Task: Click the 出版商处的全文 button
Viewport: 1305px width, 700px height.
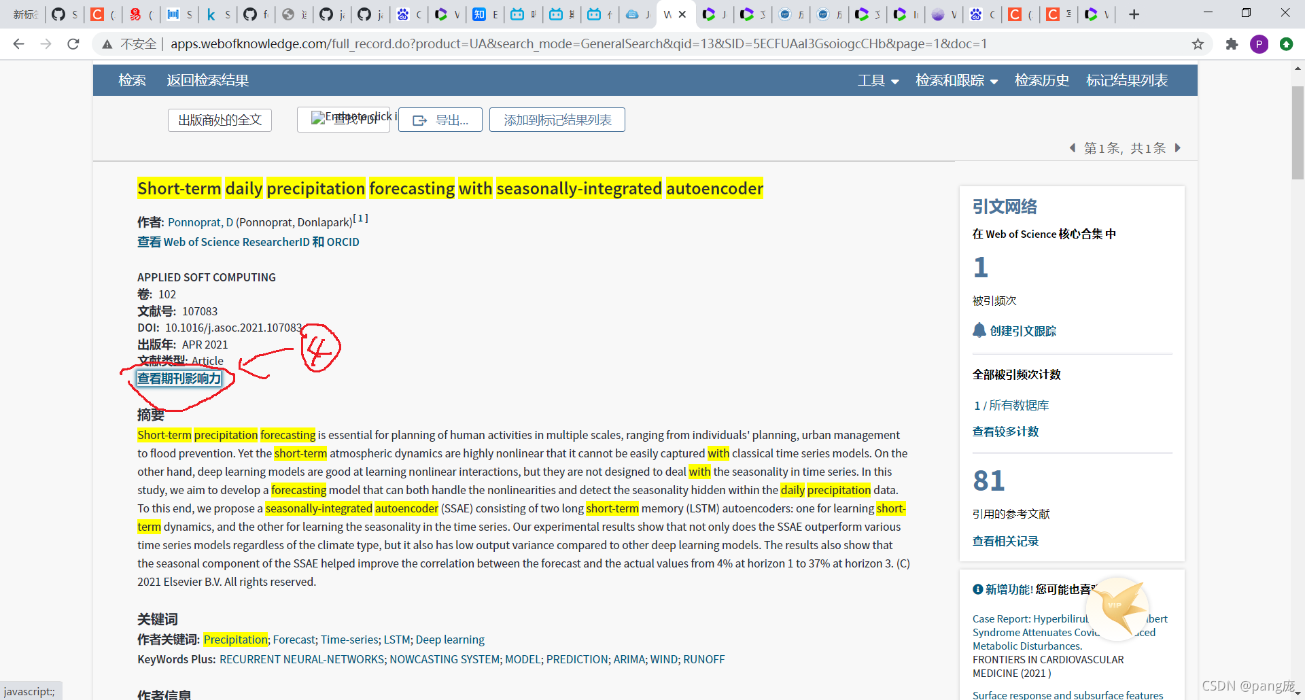Action: 220,120
